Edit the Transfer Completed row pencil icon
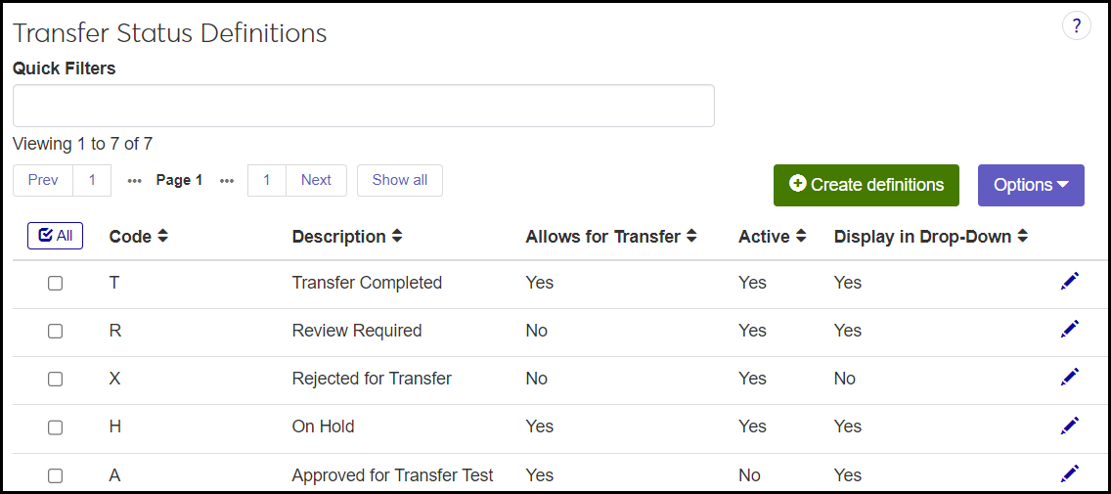This screenshot has height=494, width=1111. (x=1070, y=282)
